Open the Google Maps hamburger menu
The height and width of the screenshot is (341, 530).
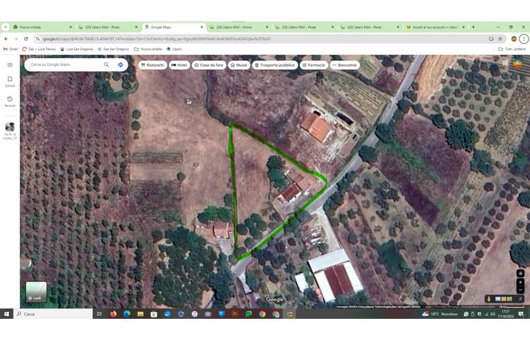pyautogui.click(x=10, y=64)
